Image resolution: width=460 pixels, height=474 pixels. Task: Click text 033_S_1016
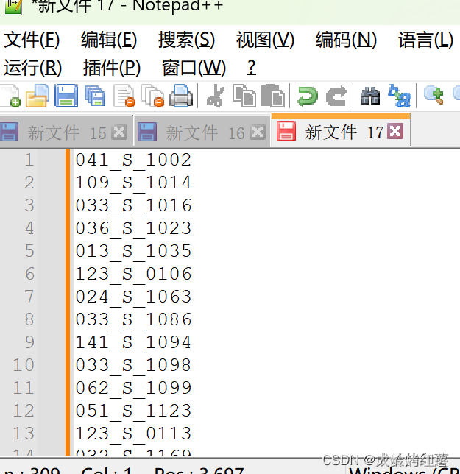(x=133, y=205)
